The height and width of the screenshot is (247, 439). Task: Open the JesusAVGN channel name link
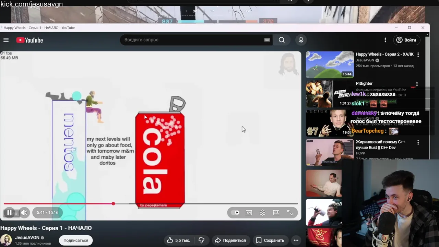pos(27,238)
